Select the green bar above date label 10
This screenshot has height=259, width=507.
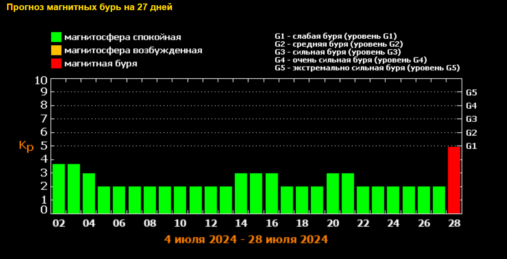[x=180, y=200]
